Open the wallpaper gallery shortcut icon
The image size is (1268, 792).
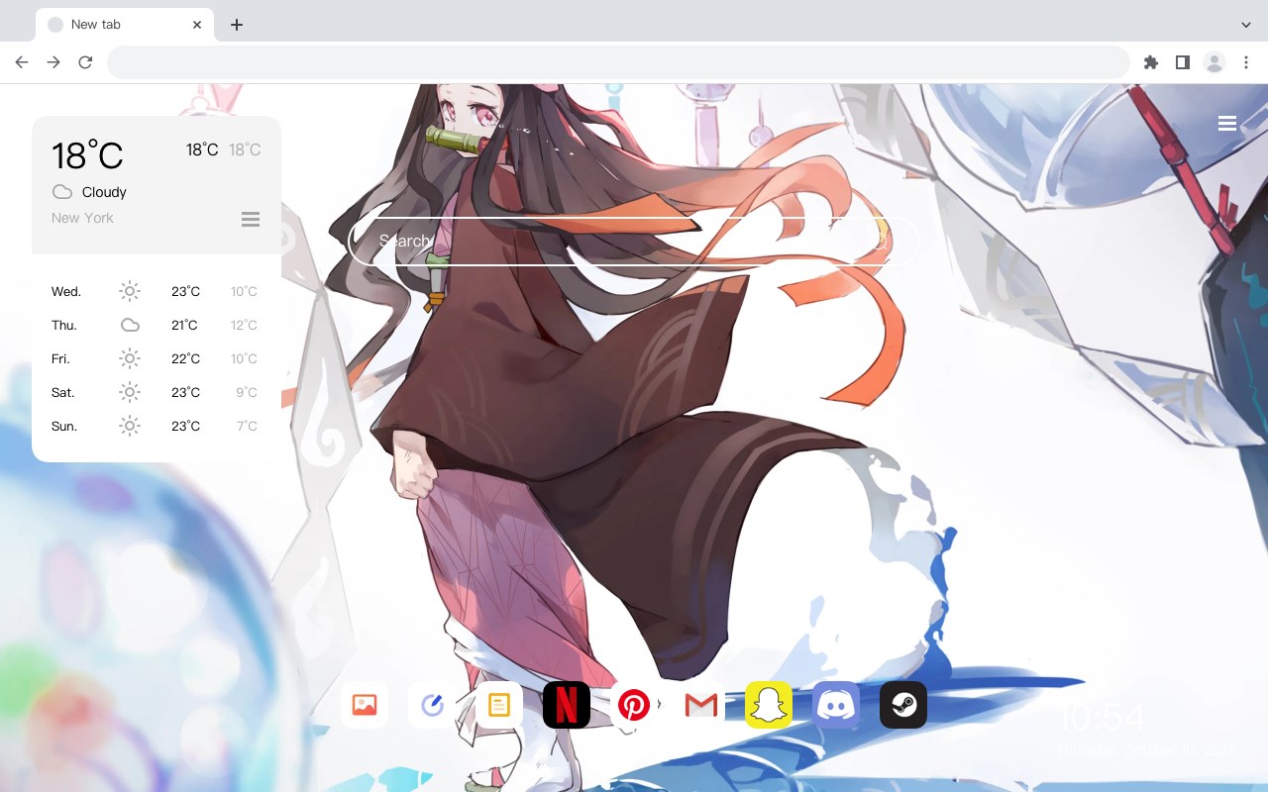click(x=365, y=705)
